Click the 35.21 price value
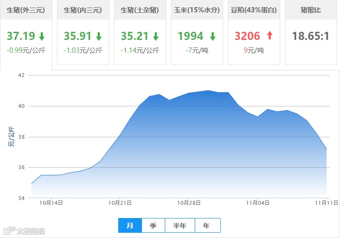This screenshot has width=340, height=238. click(135, 36)
